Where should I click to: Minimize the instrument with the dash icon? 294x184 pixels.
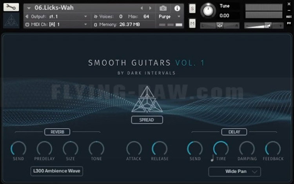[289, 10]
